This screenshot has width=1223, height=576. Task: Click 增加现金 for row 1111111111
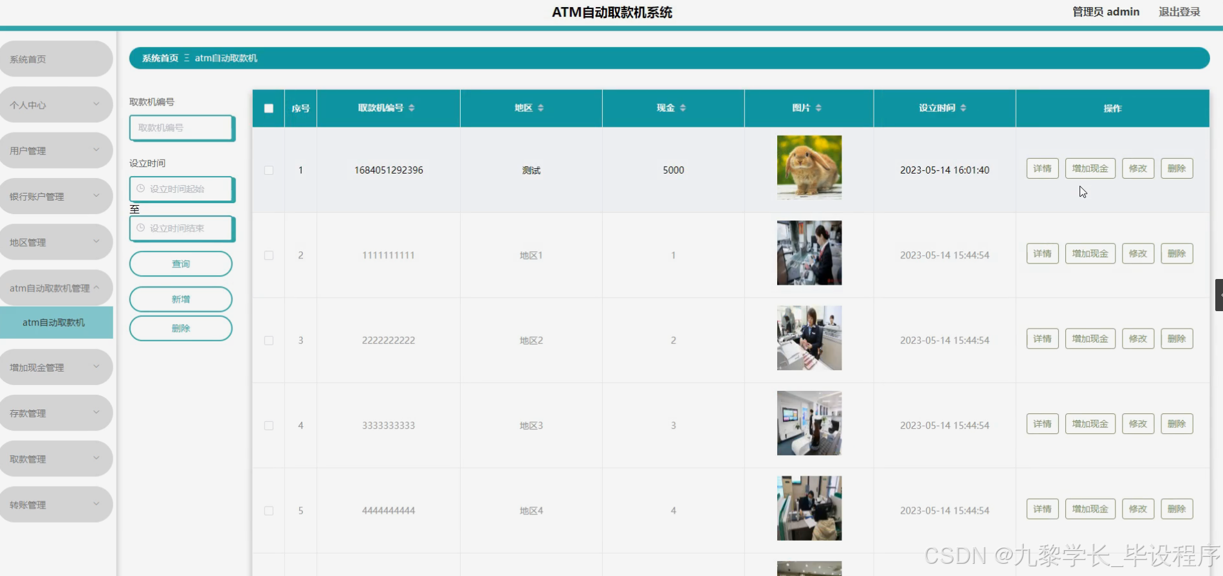click(x=1090, y=253)
